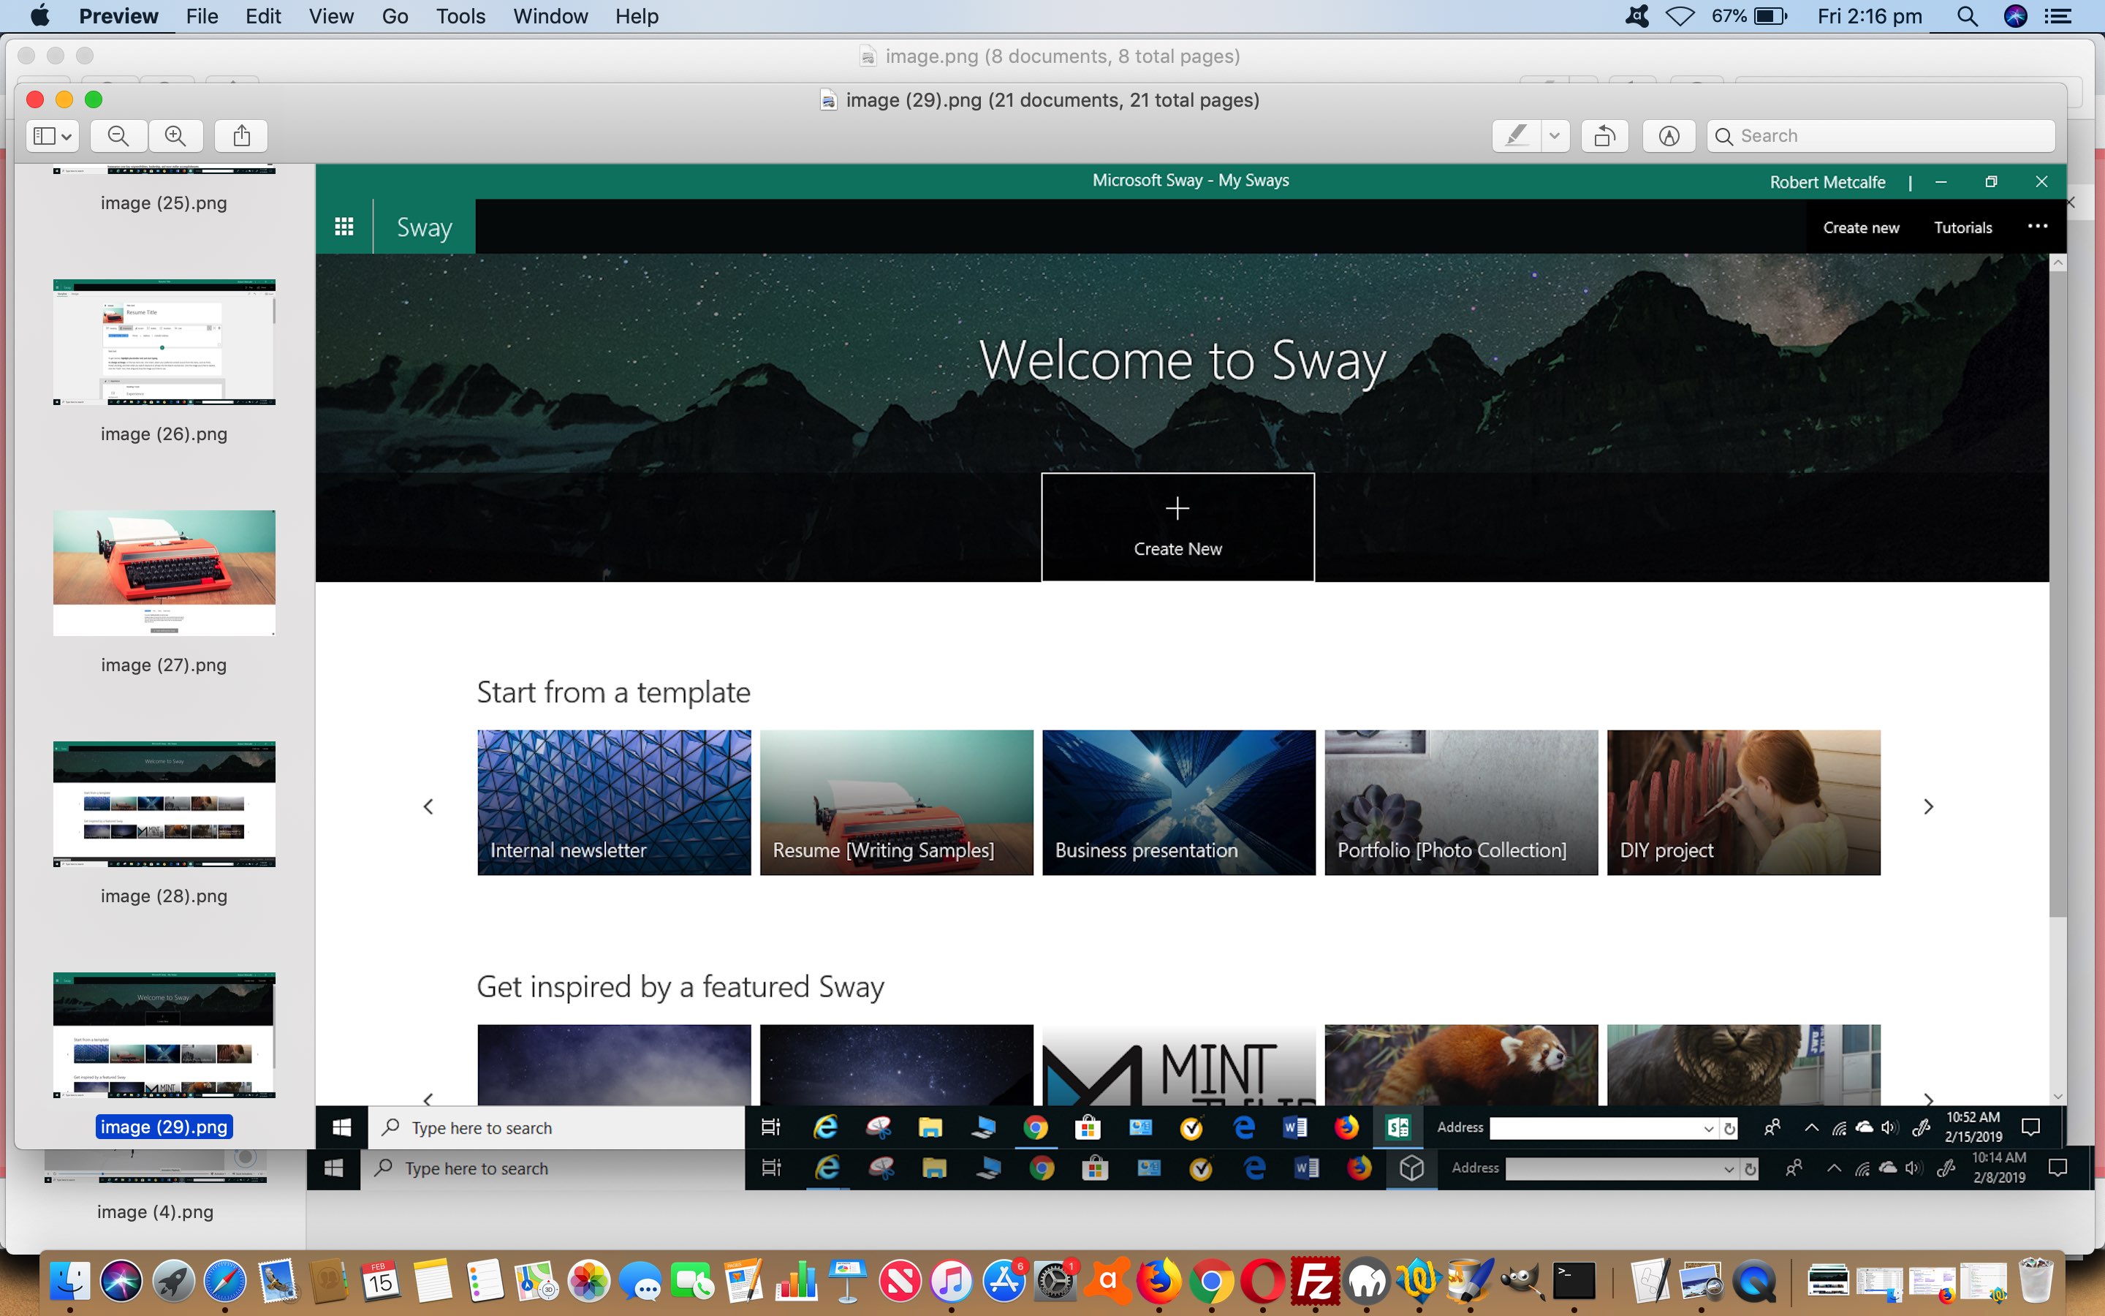Image resolution: width=2105 pixels, height=1316 pixels.
Task: Click Create New button in Sway
Action: point(1177,526)
